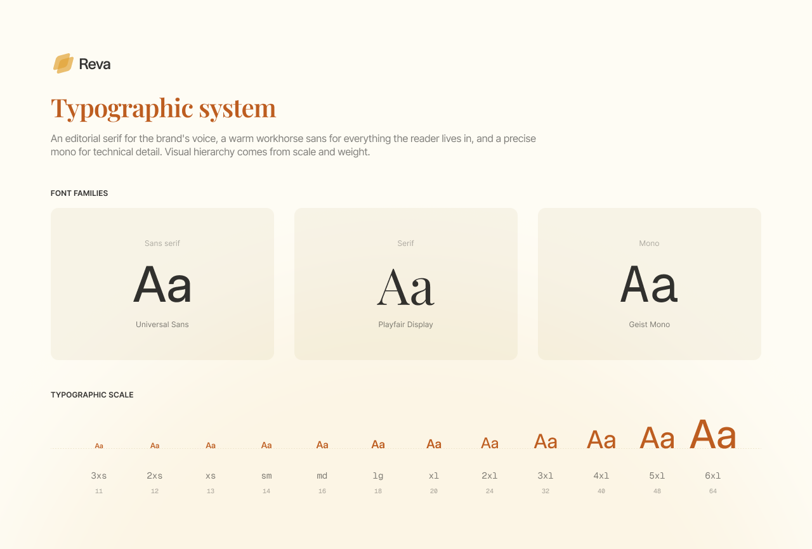Open the Universal Sans font card
Screen dimensions: 812x549
(x=162, y=284)
